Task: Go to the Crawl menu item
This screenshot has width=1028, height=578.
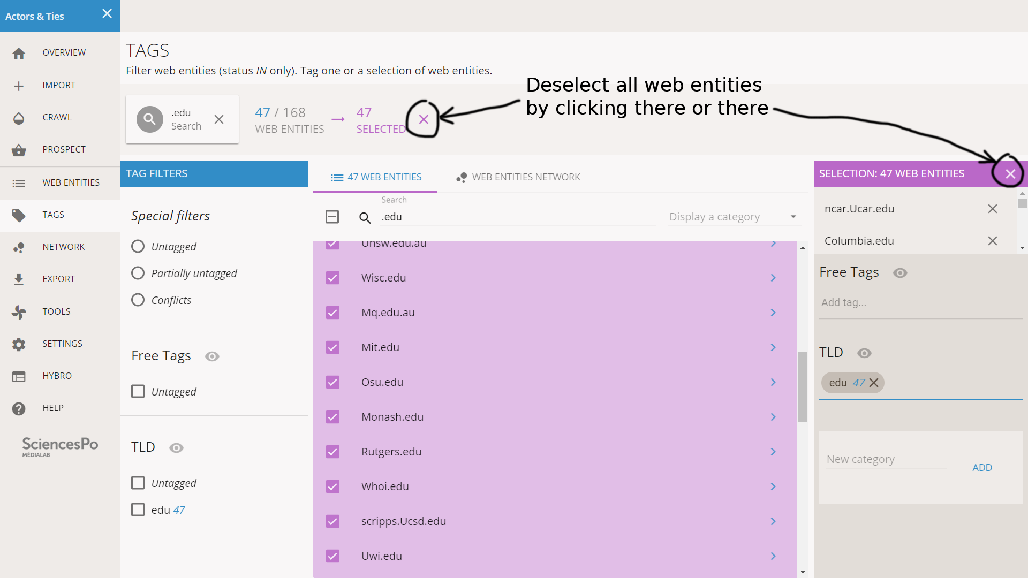Action: pyautogui.click(x=60, y=117)
